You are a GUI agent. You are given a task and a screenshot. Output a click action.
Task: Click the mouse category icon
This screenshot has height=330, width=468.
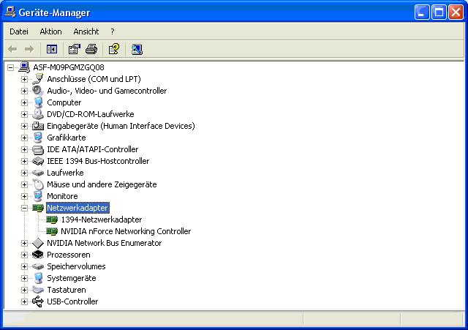38,184
